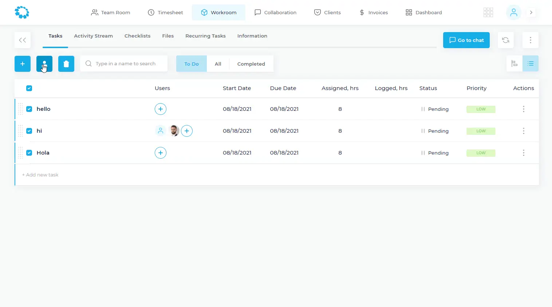
Task: Open the user profile avatar icon
Action: [x=513, y=12]
